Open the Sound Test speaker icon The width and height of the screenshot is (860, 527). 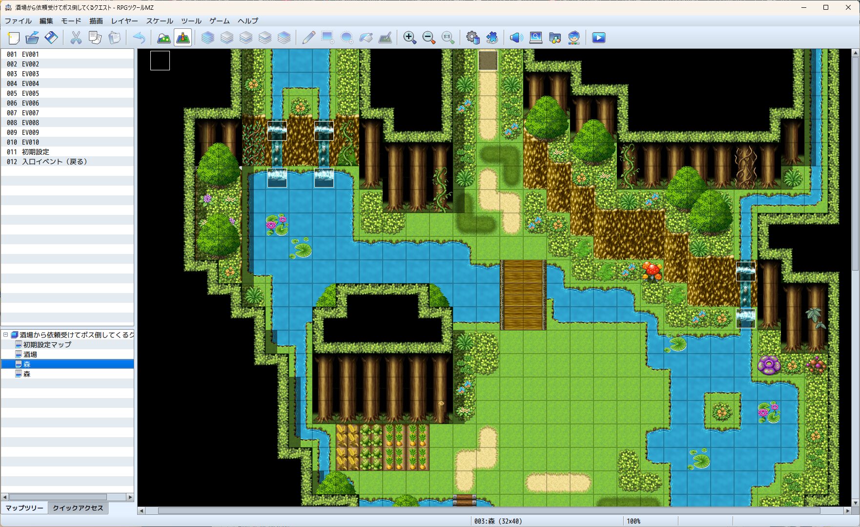[516, 38]
